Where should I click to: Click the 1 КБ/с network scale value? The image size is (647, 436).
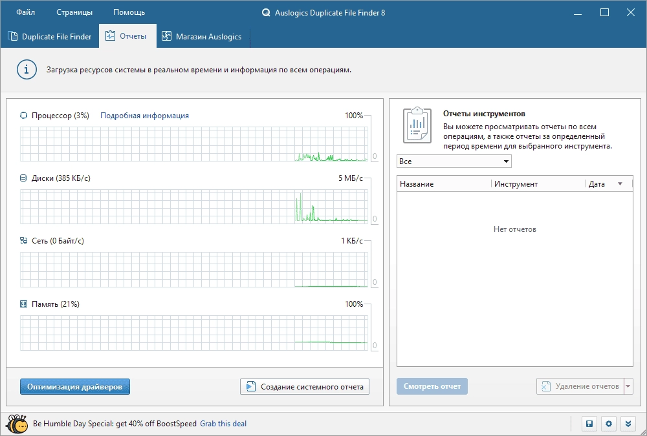[352, 241]
